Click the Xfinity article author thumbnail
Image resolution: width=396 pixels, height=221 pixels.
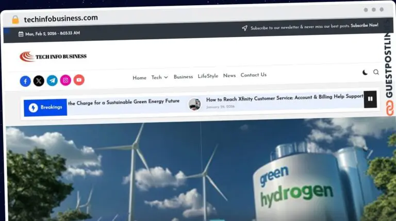194,104
